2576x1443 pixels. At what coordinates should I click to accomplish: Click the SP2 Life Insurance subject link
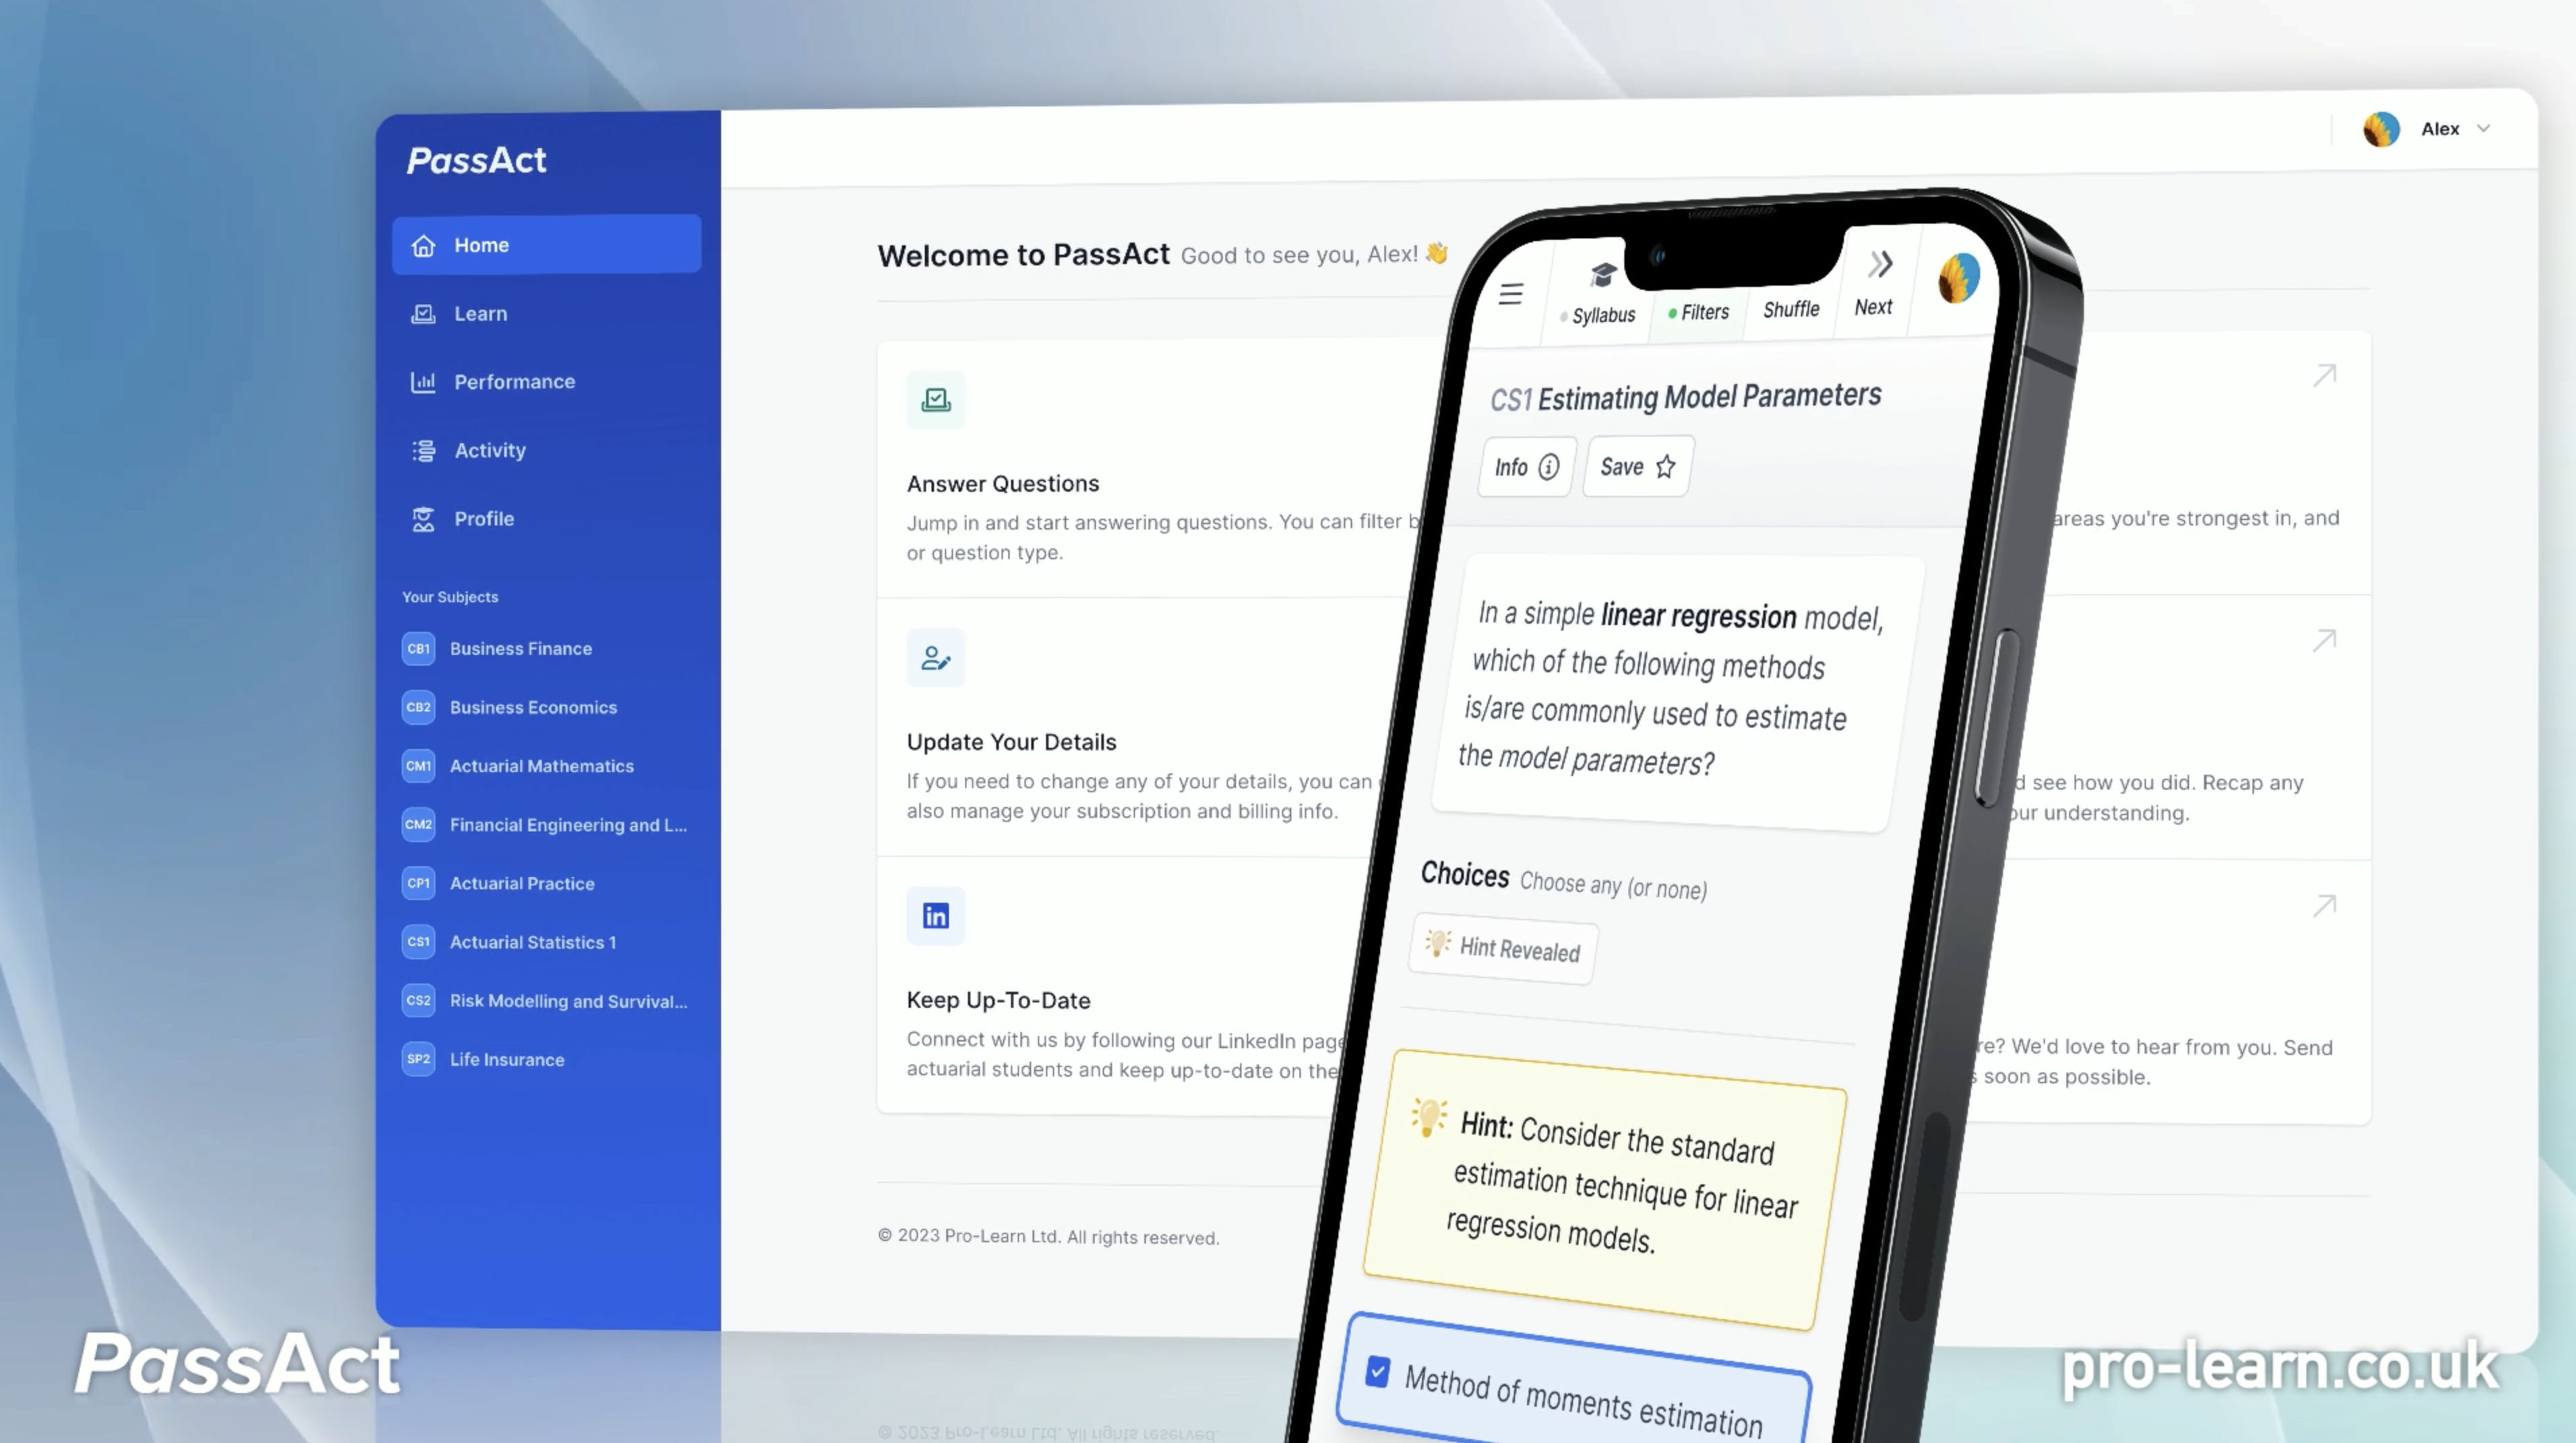pos(508,1059)
